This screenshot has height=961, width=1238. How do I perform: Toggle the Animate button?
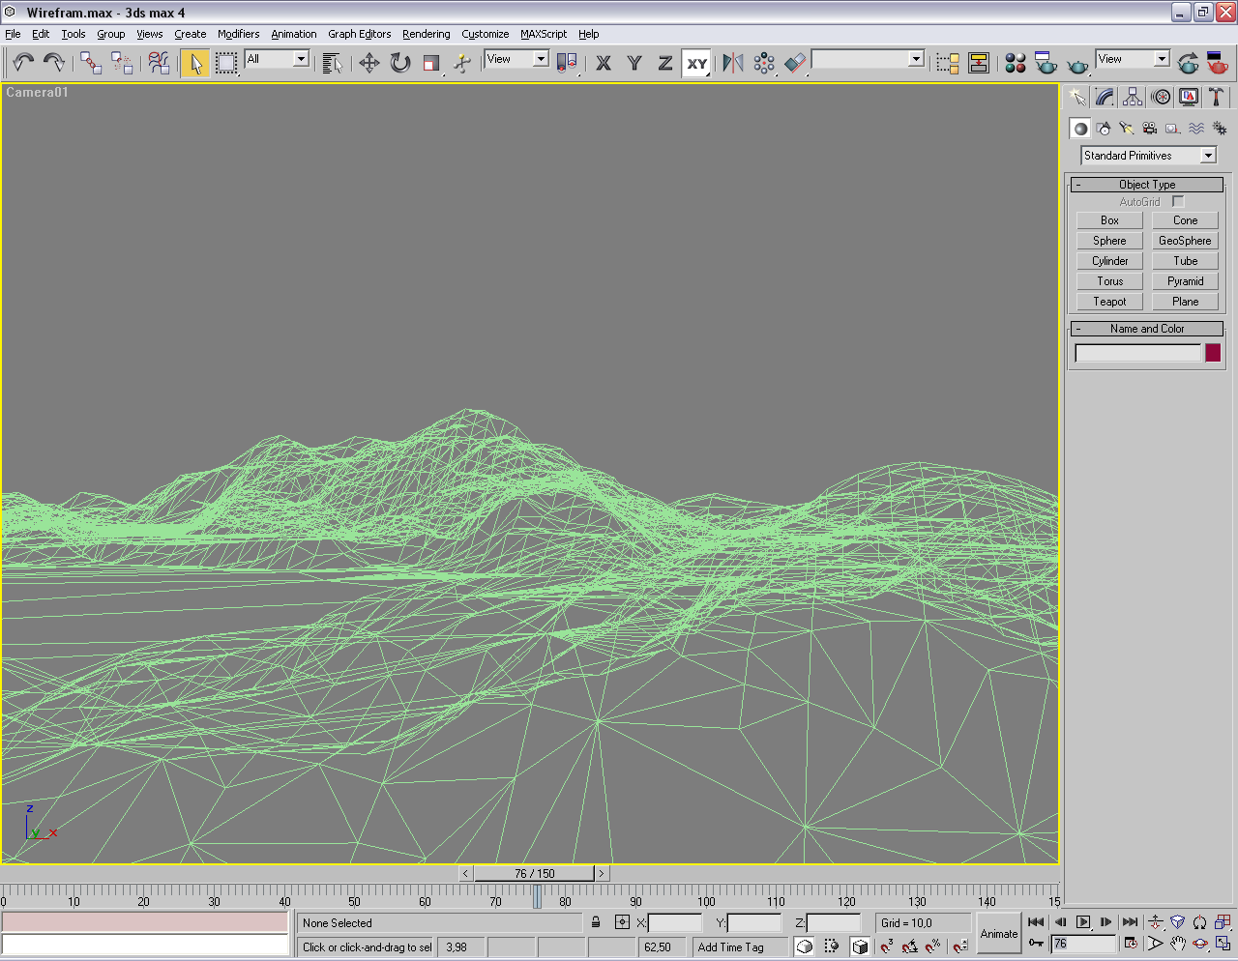pos(998,933)
